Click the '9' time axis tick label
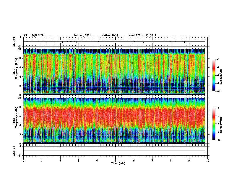 pyautogui.click(x=189, y=161)
